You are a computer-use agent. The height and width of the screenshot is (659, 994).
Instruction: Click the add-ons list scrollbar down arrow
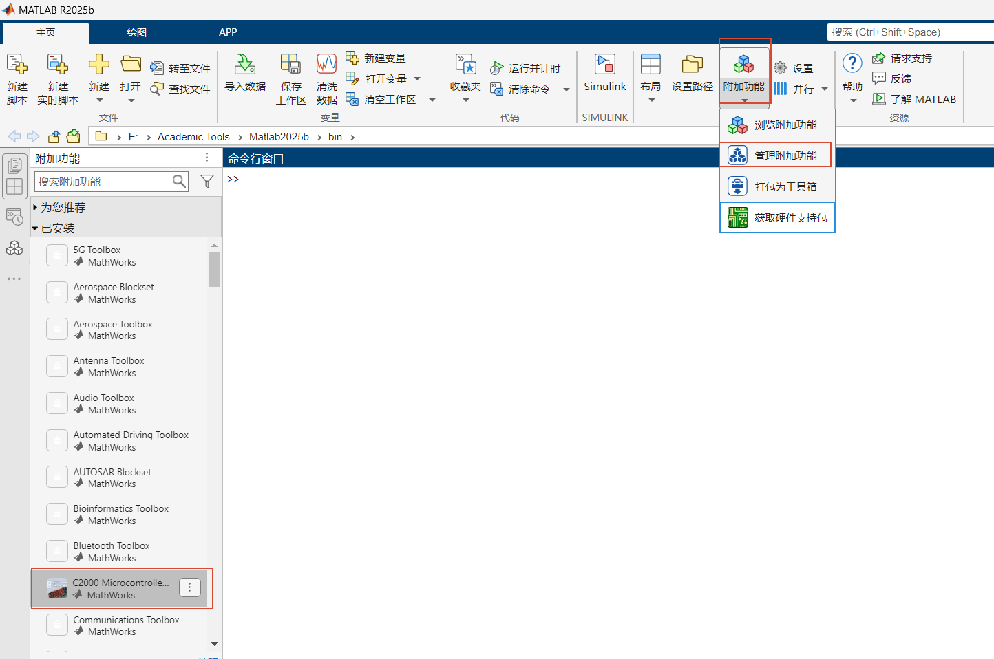214,645
